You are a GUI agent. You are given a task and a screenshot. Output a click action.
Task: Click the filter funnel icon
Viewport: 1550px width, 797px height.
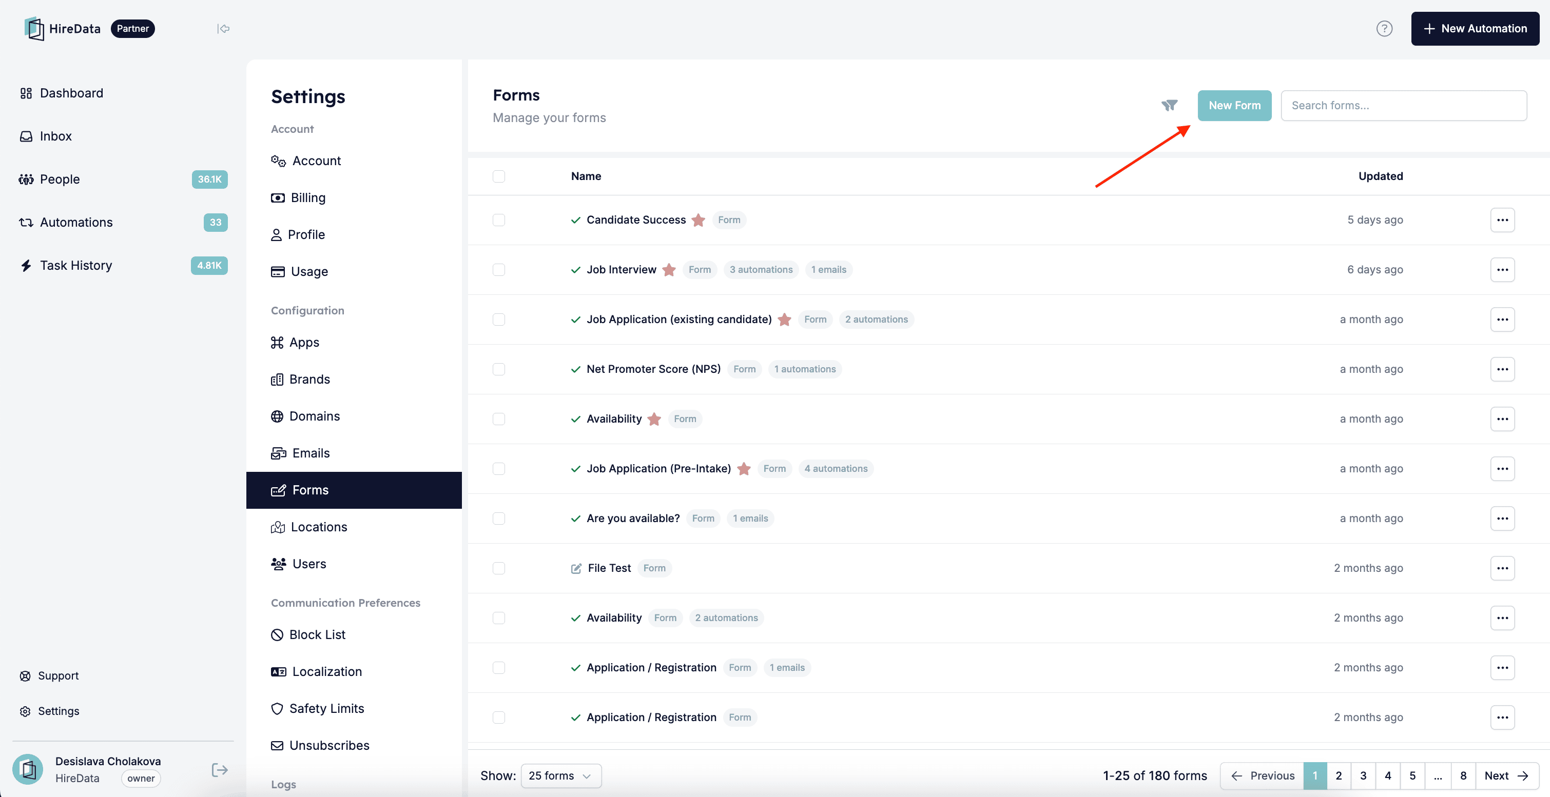[1169, 105]
